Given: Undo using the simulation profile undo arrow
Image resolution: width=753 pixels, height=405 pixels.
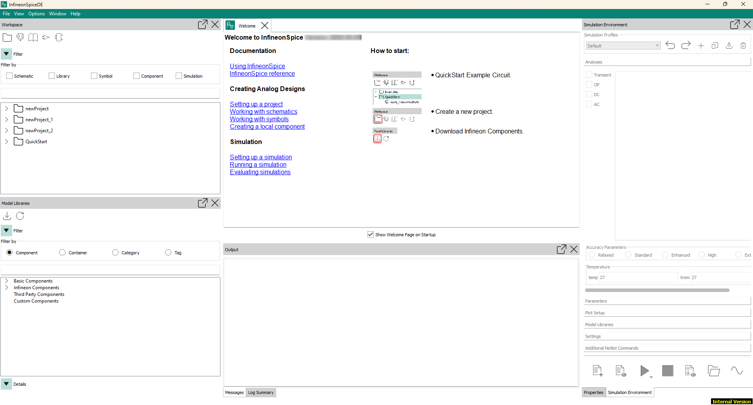Looking at the screenshot, I should click(x=670, y=46).
